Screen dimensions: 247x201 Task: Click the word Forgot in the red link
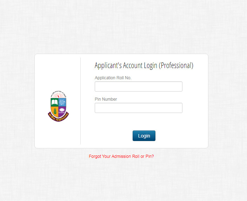point(95,156)
